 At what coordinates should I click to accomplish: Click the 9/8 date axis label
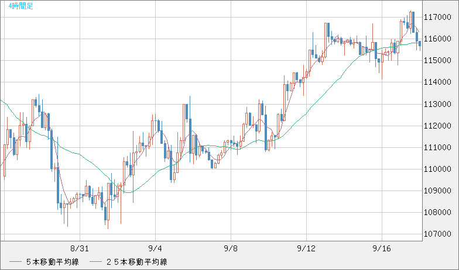pos(231,249)
